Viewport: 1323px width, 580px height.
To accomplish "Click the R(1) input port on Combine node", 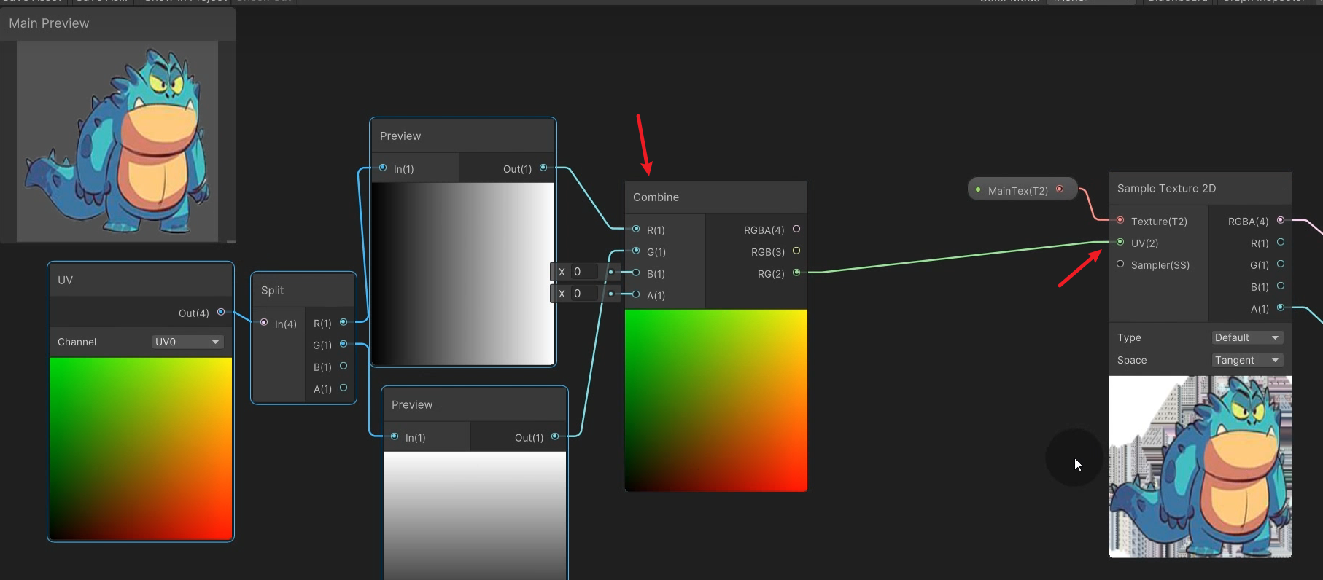I will (636, 229).
